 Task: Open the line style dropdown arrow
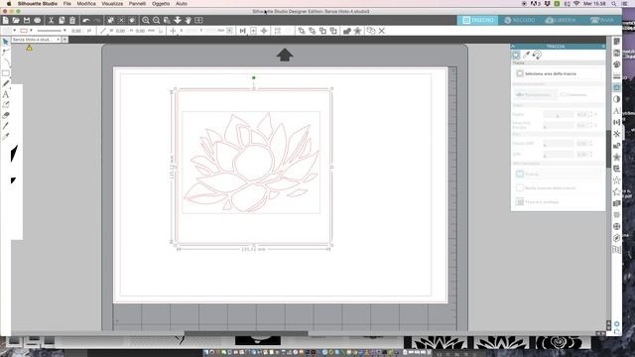click(x=64, y=31)
